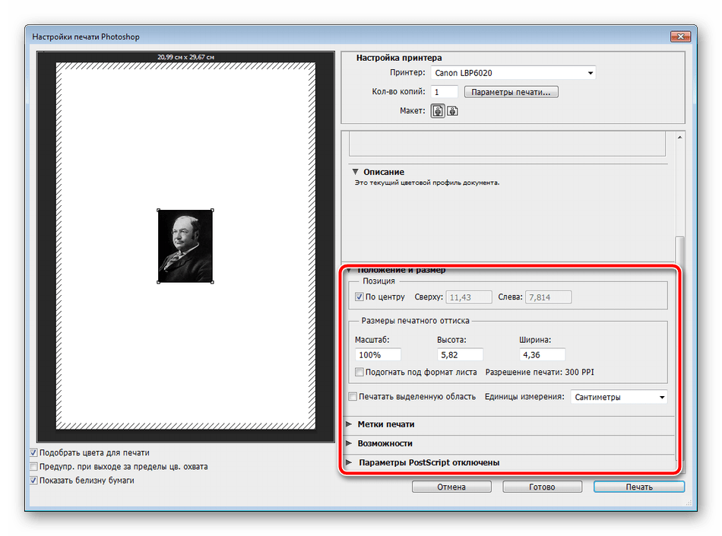The width and height of the screenshot is (722, 536).
Task: Expand the Возможности section
Action: point(350,443)
